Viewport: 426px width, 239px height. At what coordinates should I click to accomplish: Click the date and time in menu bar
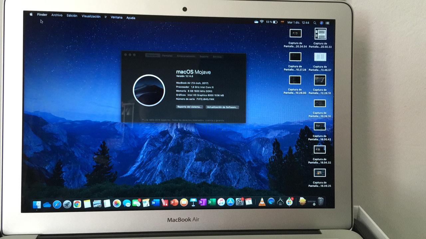(x=298, y=23)
